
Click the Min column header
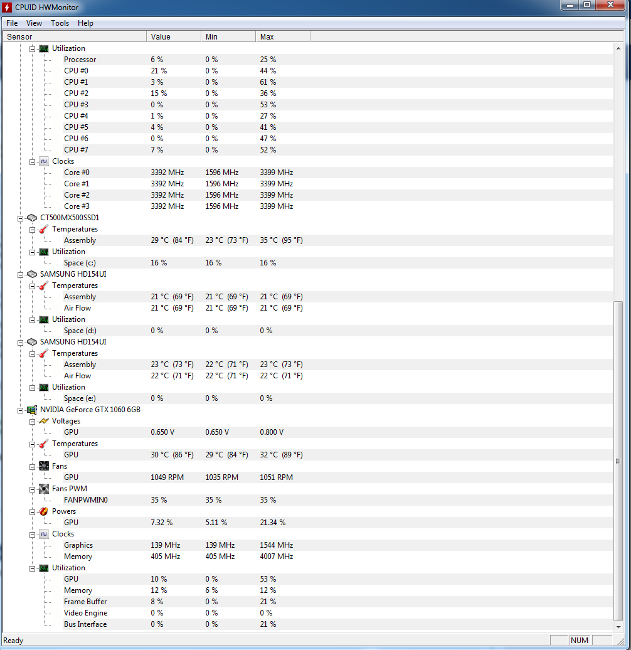point(228,36)
